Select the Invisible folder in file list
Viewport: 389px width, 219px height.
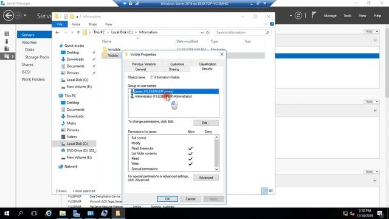click(x=114, y=50)
